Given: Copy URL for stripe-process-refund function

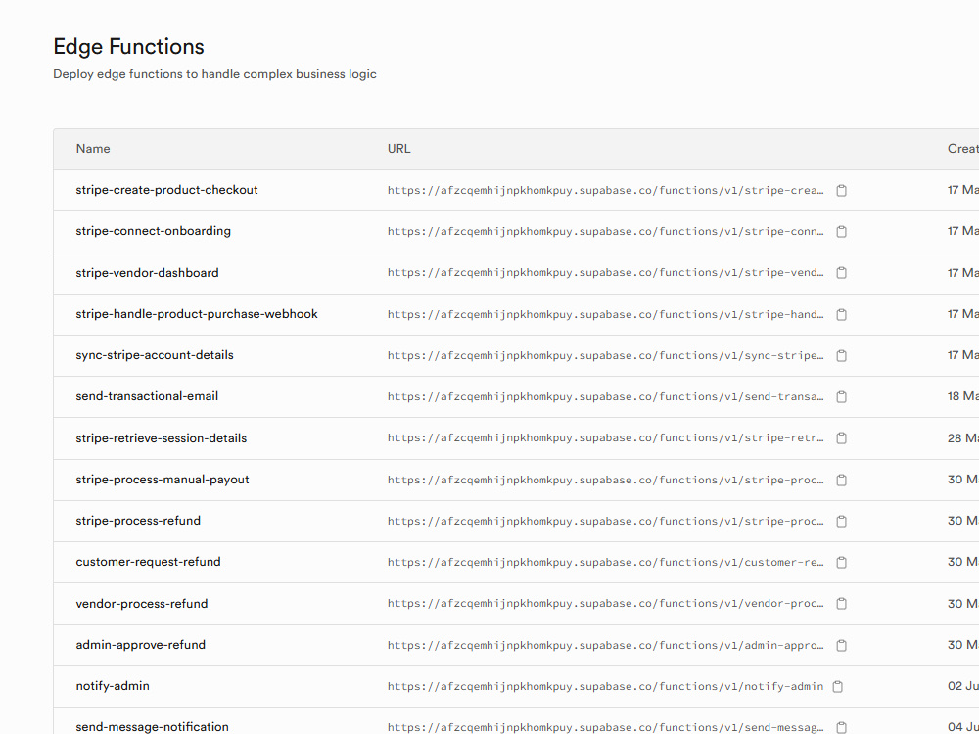Looking at the screenshot, I should (841, 522).
